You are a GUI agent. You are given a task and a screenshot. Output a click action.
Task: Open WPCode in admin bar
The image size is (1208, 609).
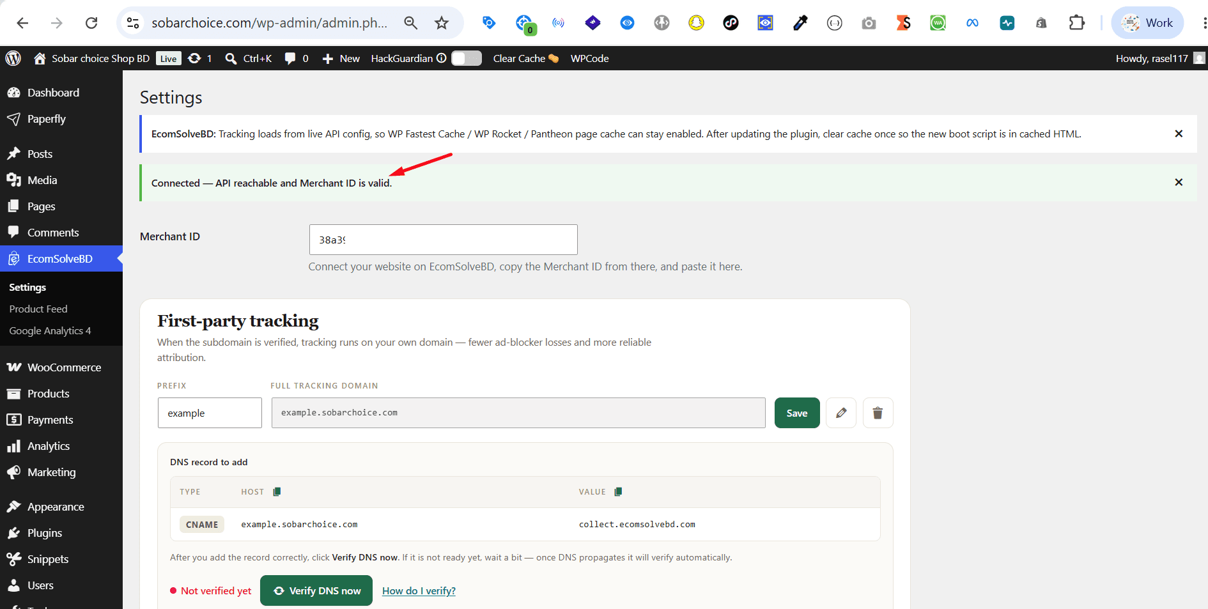[x=589, y=58]
